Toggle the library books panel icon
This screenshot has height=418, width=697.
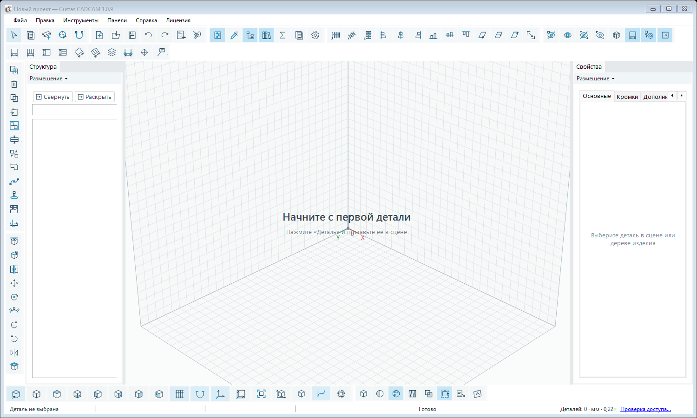[266, 35]
